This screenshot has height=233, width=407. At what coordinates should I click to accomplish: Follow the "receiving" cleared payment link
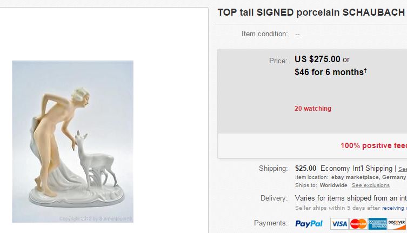394,208
